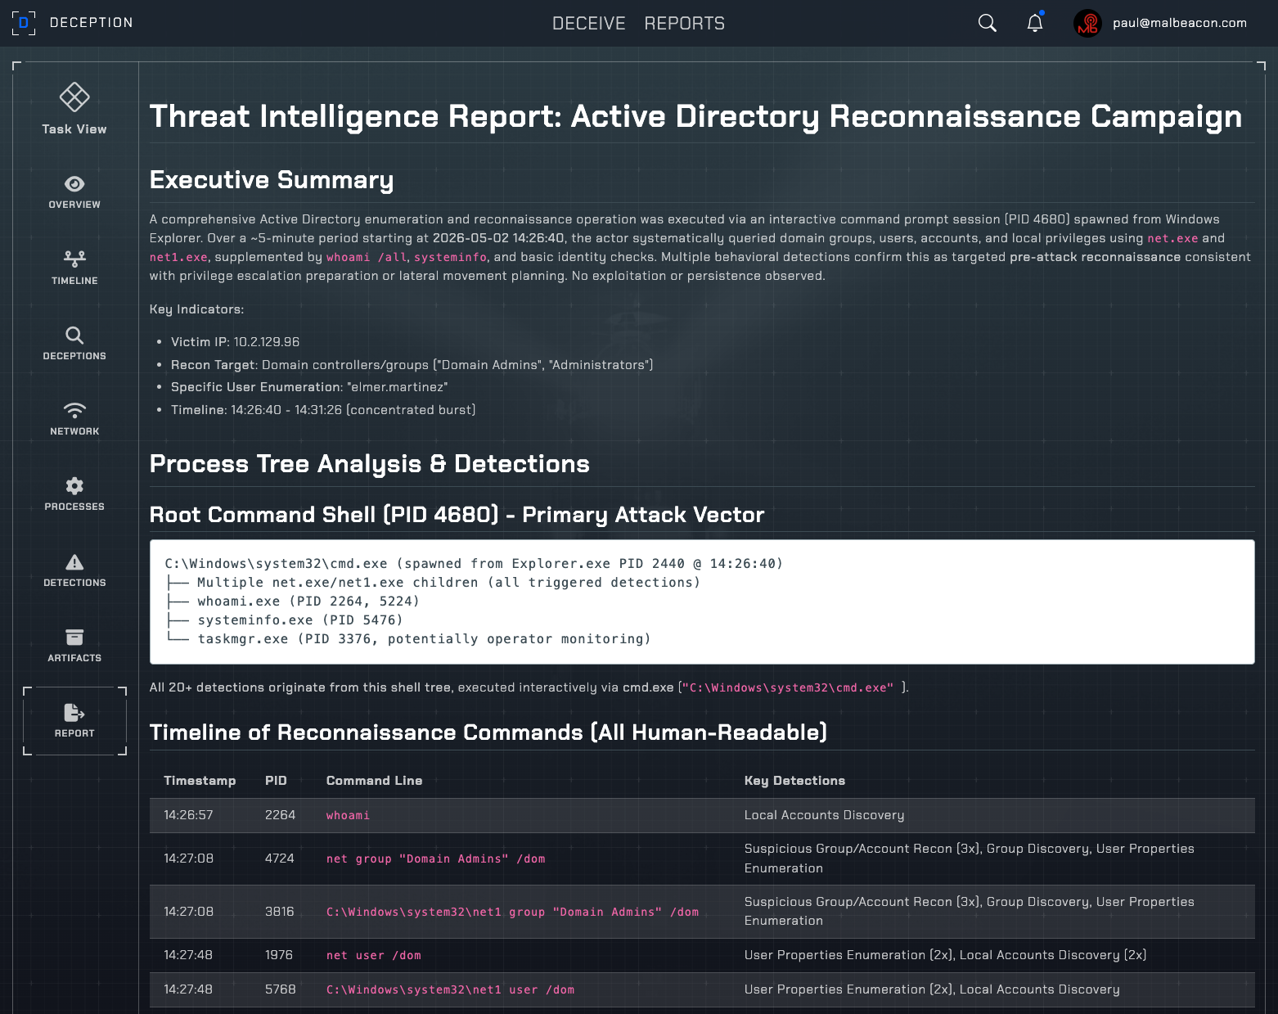Click PID 2264 table cell
The height and width of the screenshot is (1014, 1278).
280,815
